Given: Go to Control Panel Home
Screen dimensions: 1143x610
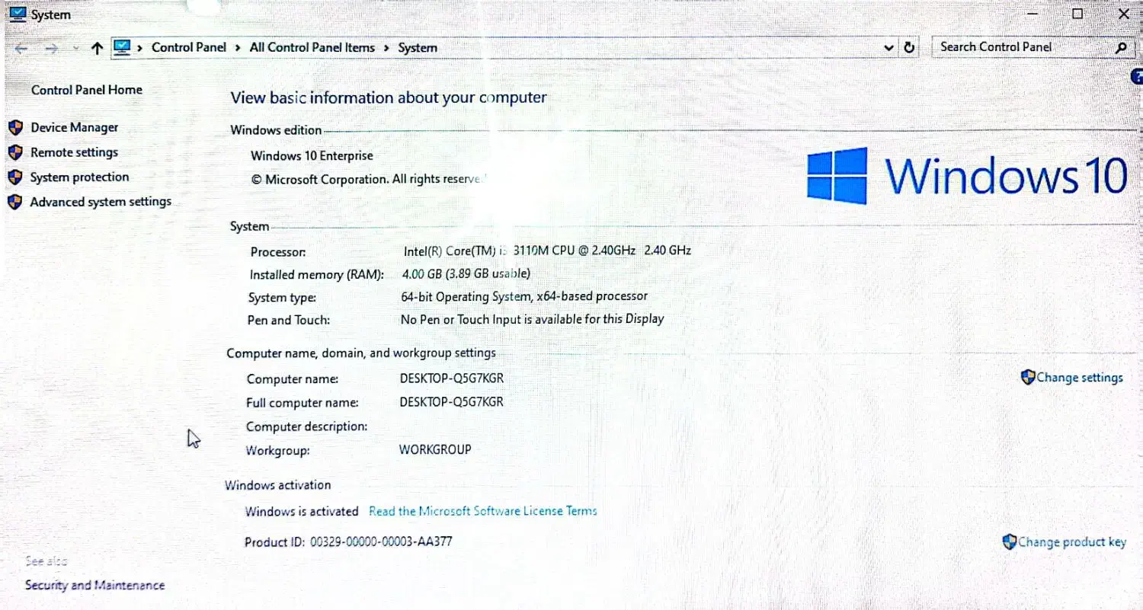Looking at the screenshot, I should coord(87,90).
